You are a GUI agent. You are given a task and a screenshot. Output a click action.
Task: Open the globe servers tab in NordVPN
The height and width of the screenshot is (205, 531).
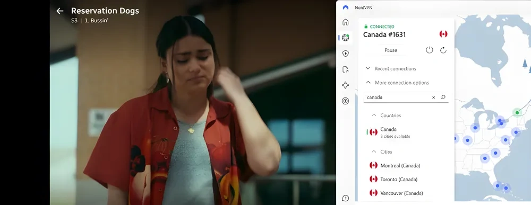point(346,38)
